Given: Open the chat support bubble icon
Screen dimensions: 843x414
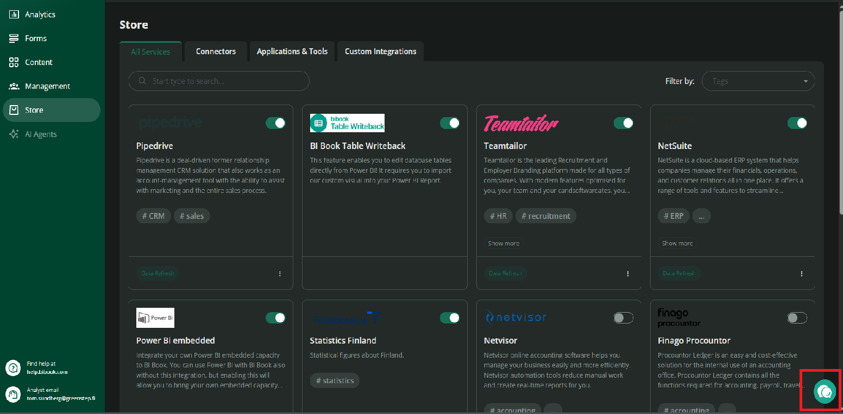Looking at the screenshot, I should coord(825,392).
